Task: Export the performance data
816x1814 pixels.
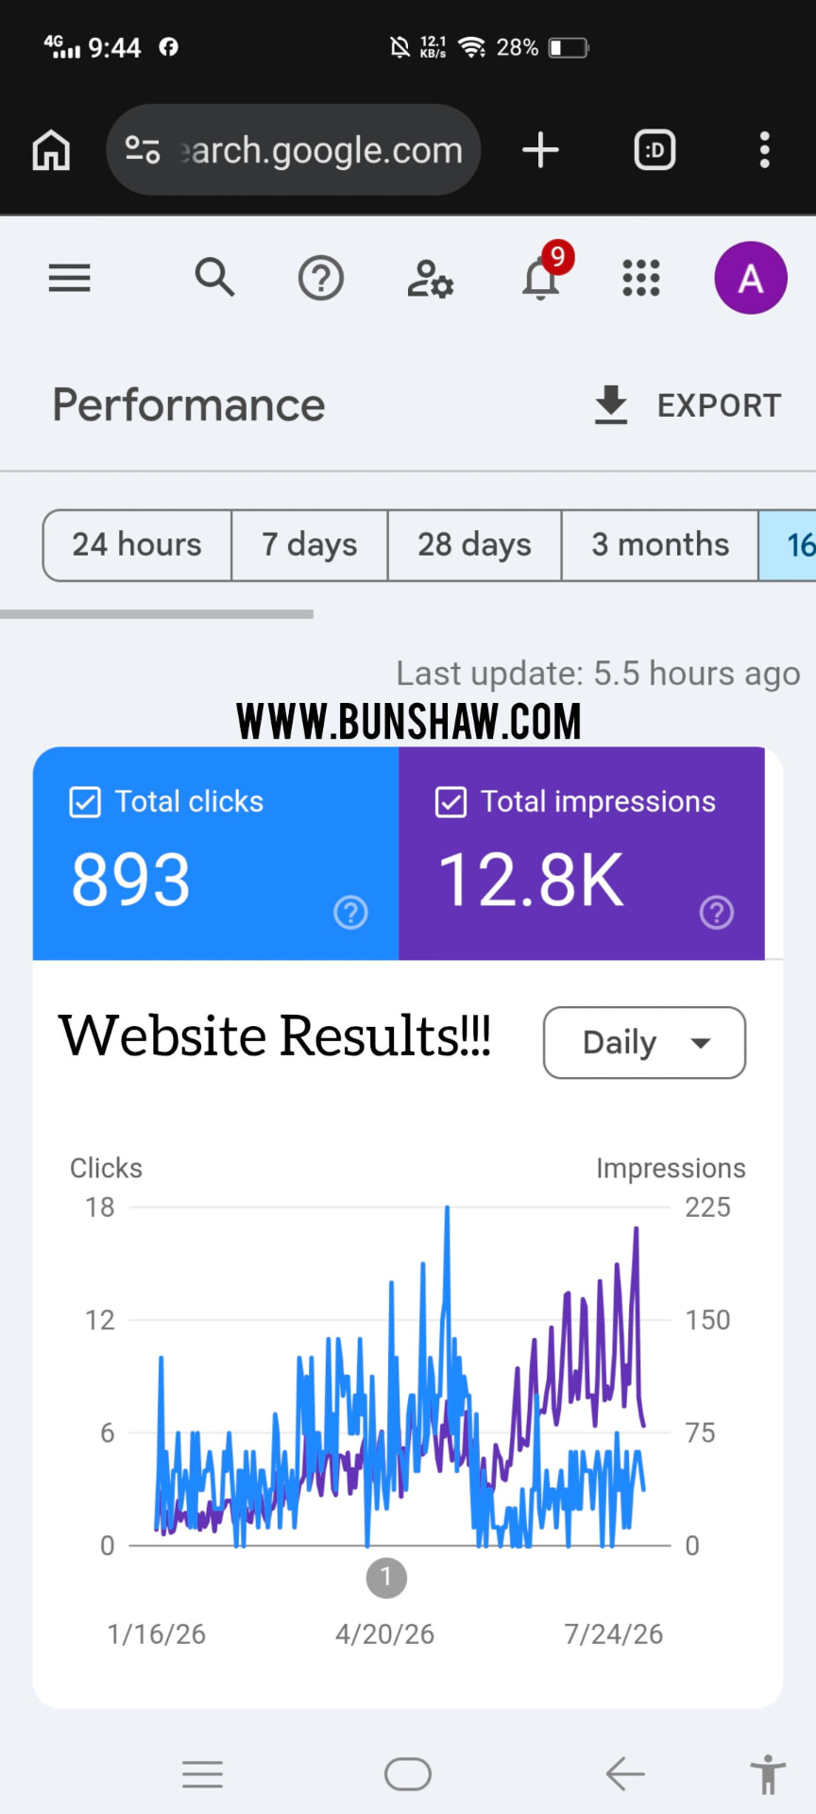Action: point(688,405)
